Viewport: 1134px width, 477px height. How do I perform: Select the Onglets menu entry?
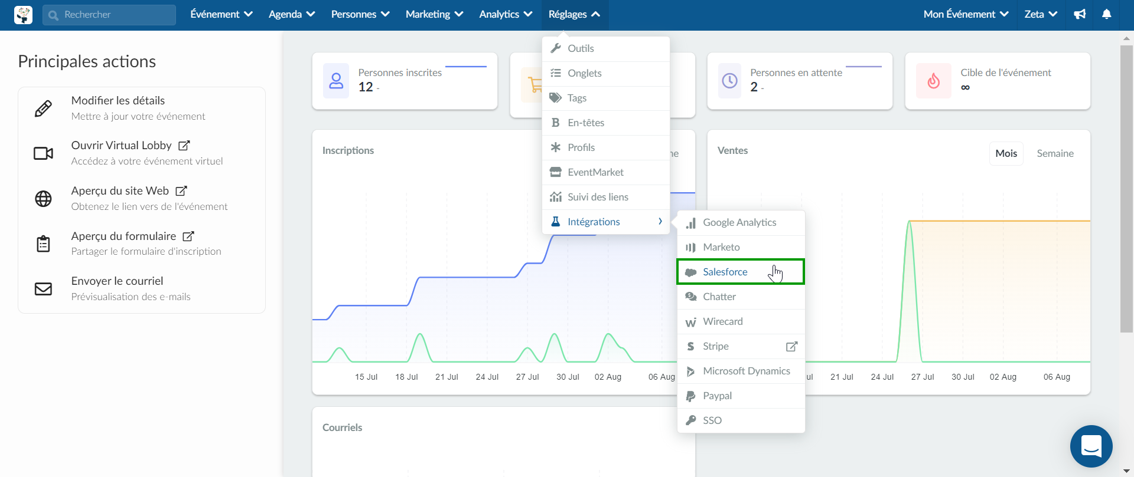point(606,73)
